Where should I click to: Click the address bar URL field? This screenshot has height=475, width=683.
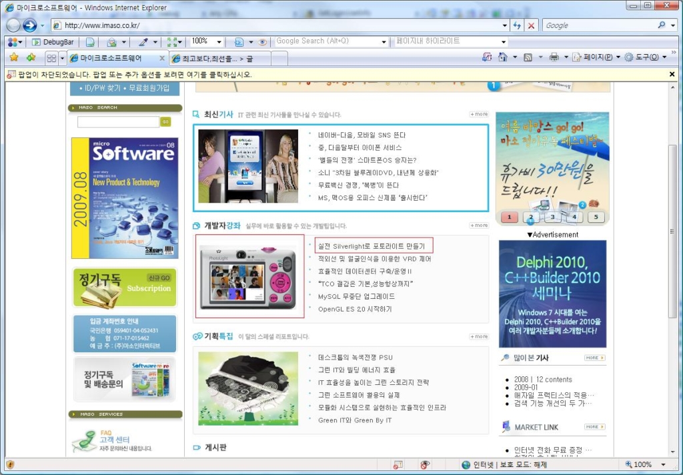coord(281,25)
